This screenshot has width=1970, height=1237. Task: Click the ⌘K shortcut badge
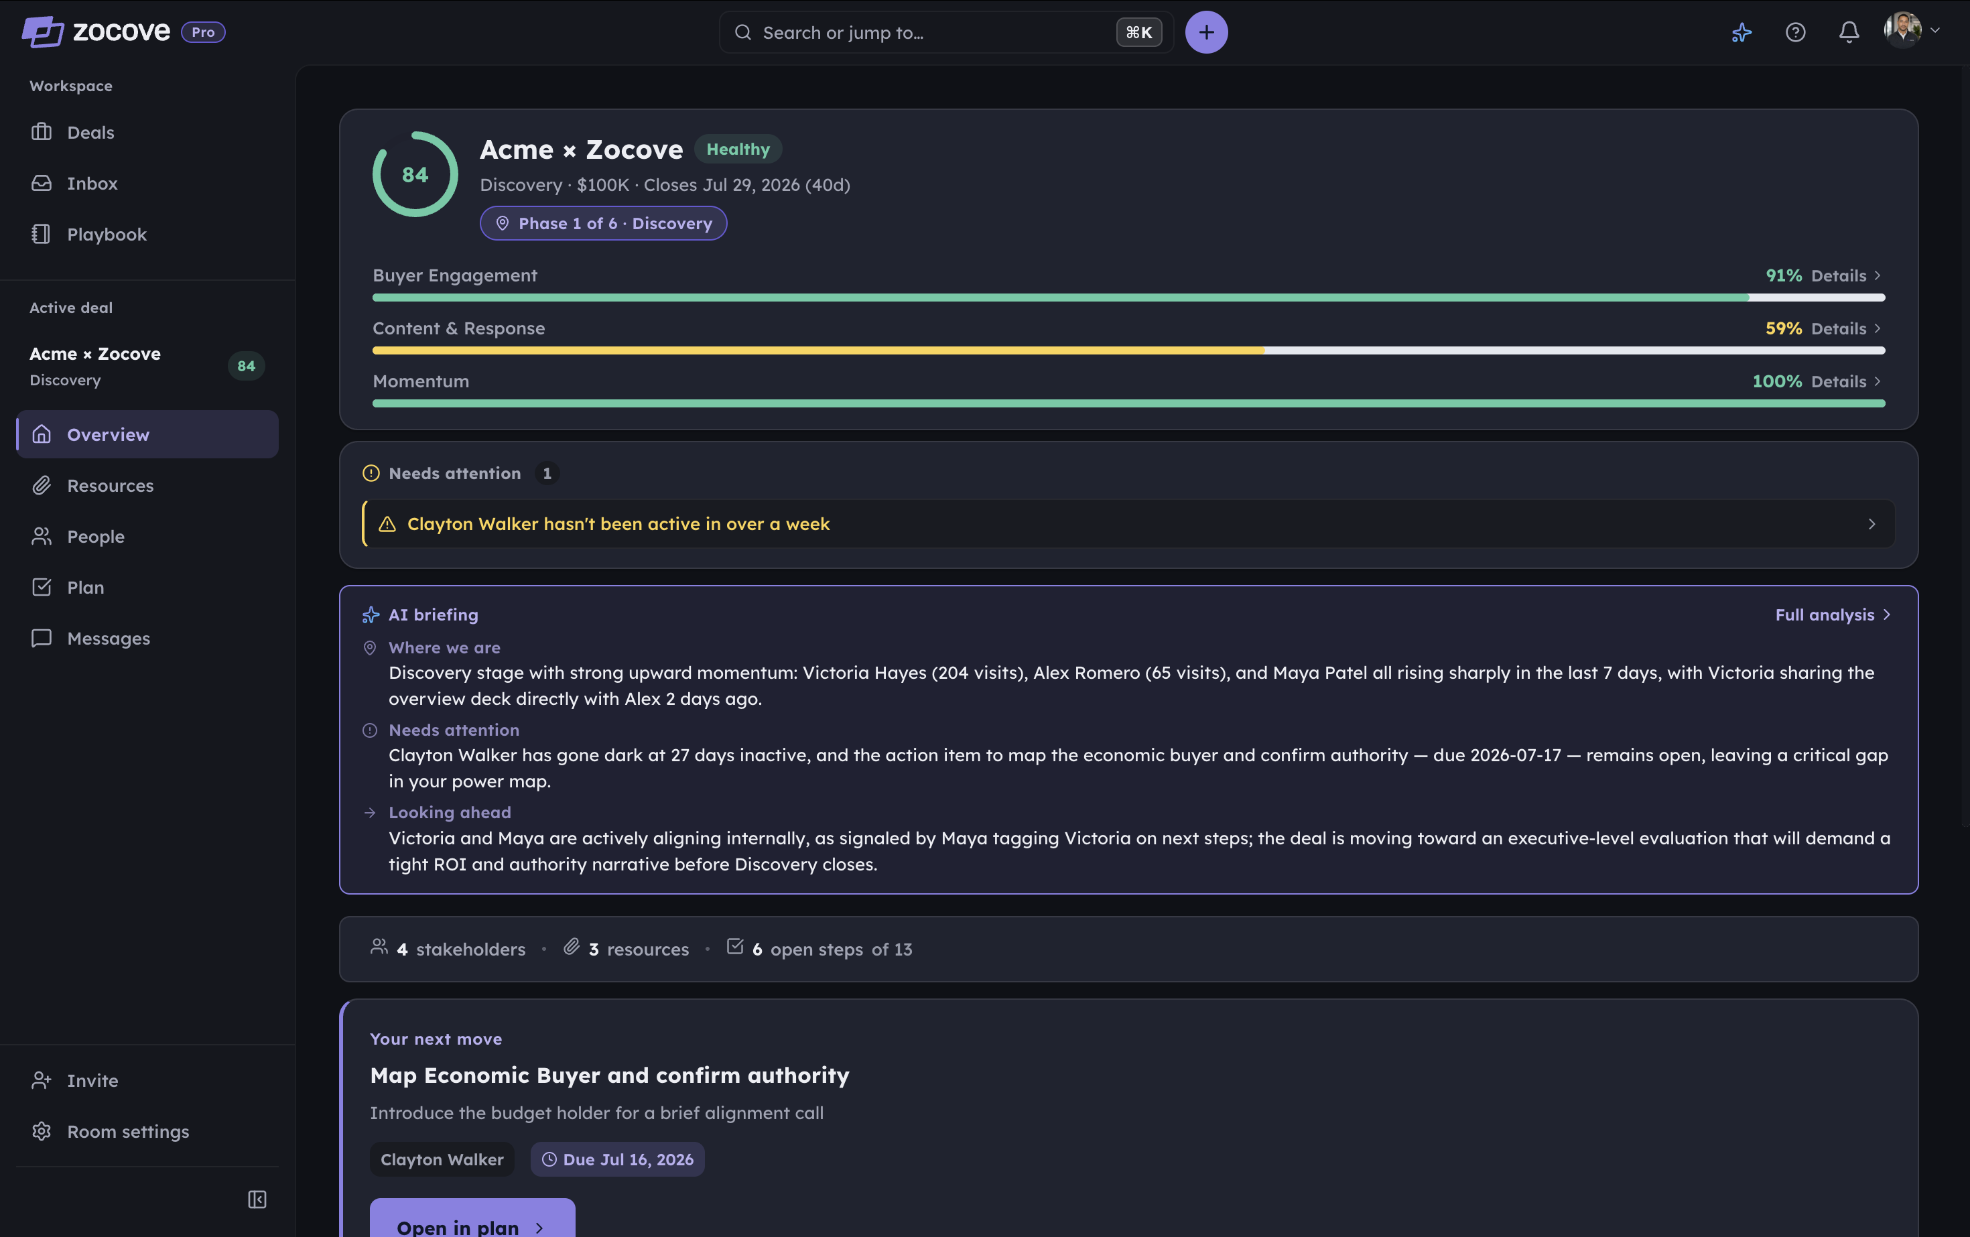(1139, 32)
